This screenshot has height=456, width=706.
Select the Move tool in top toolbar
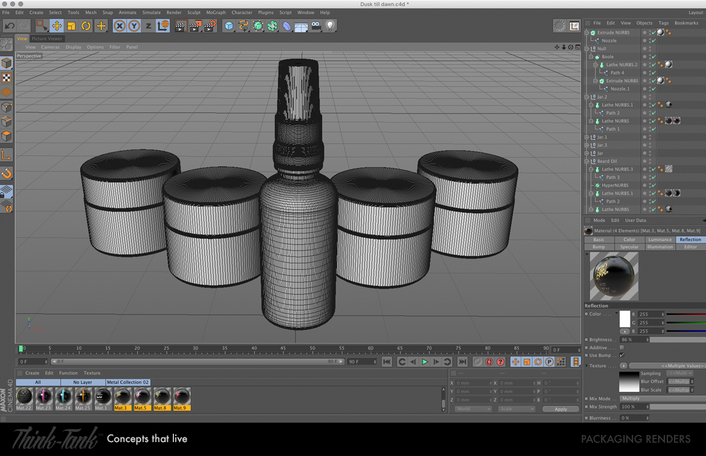(56, 26)
